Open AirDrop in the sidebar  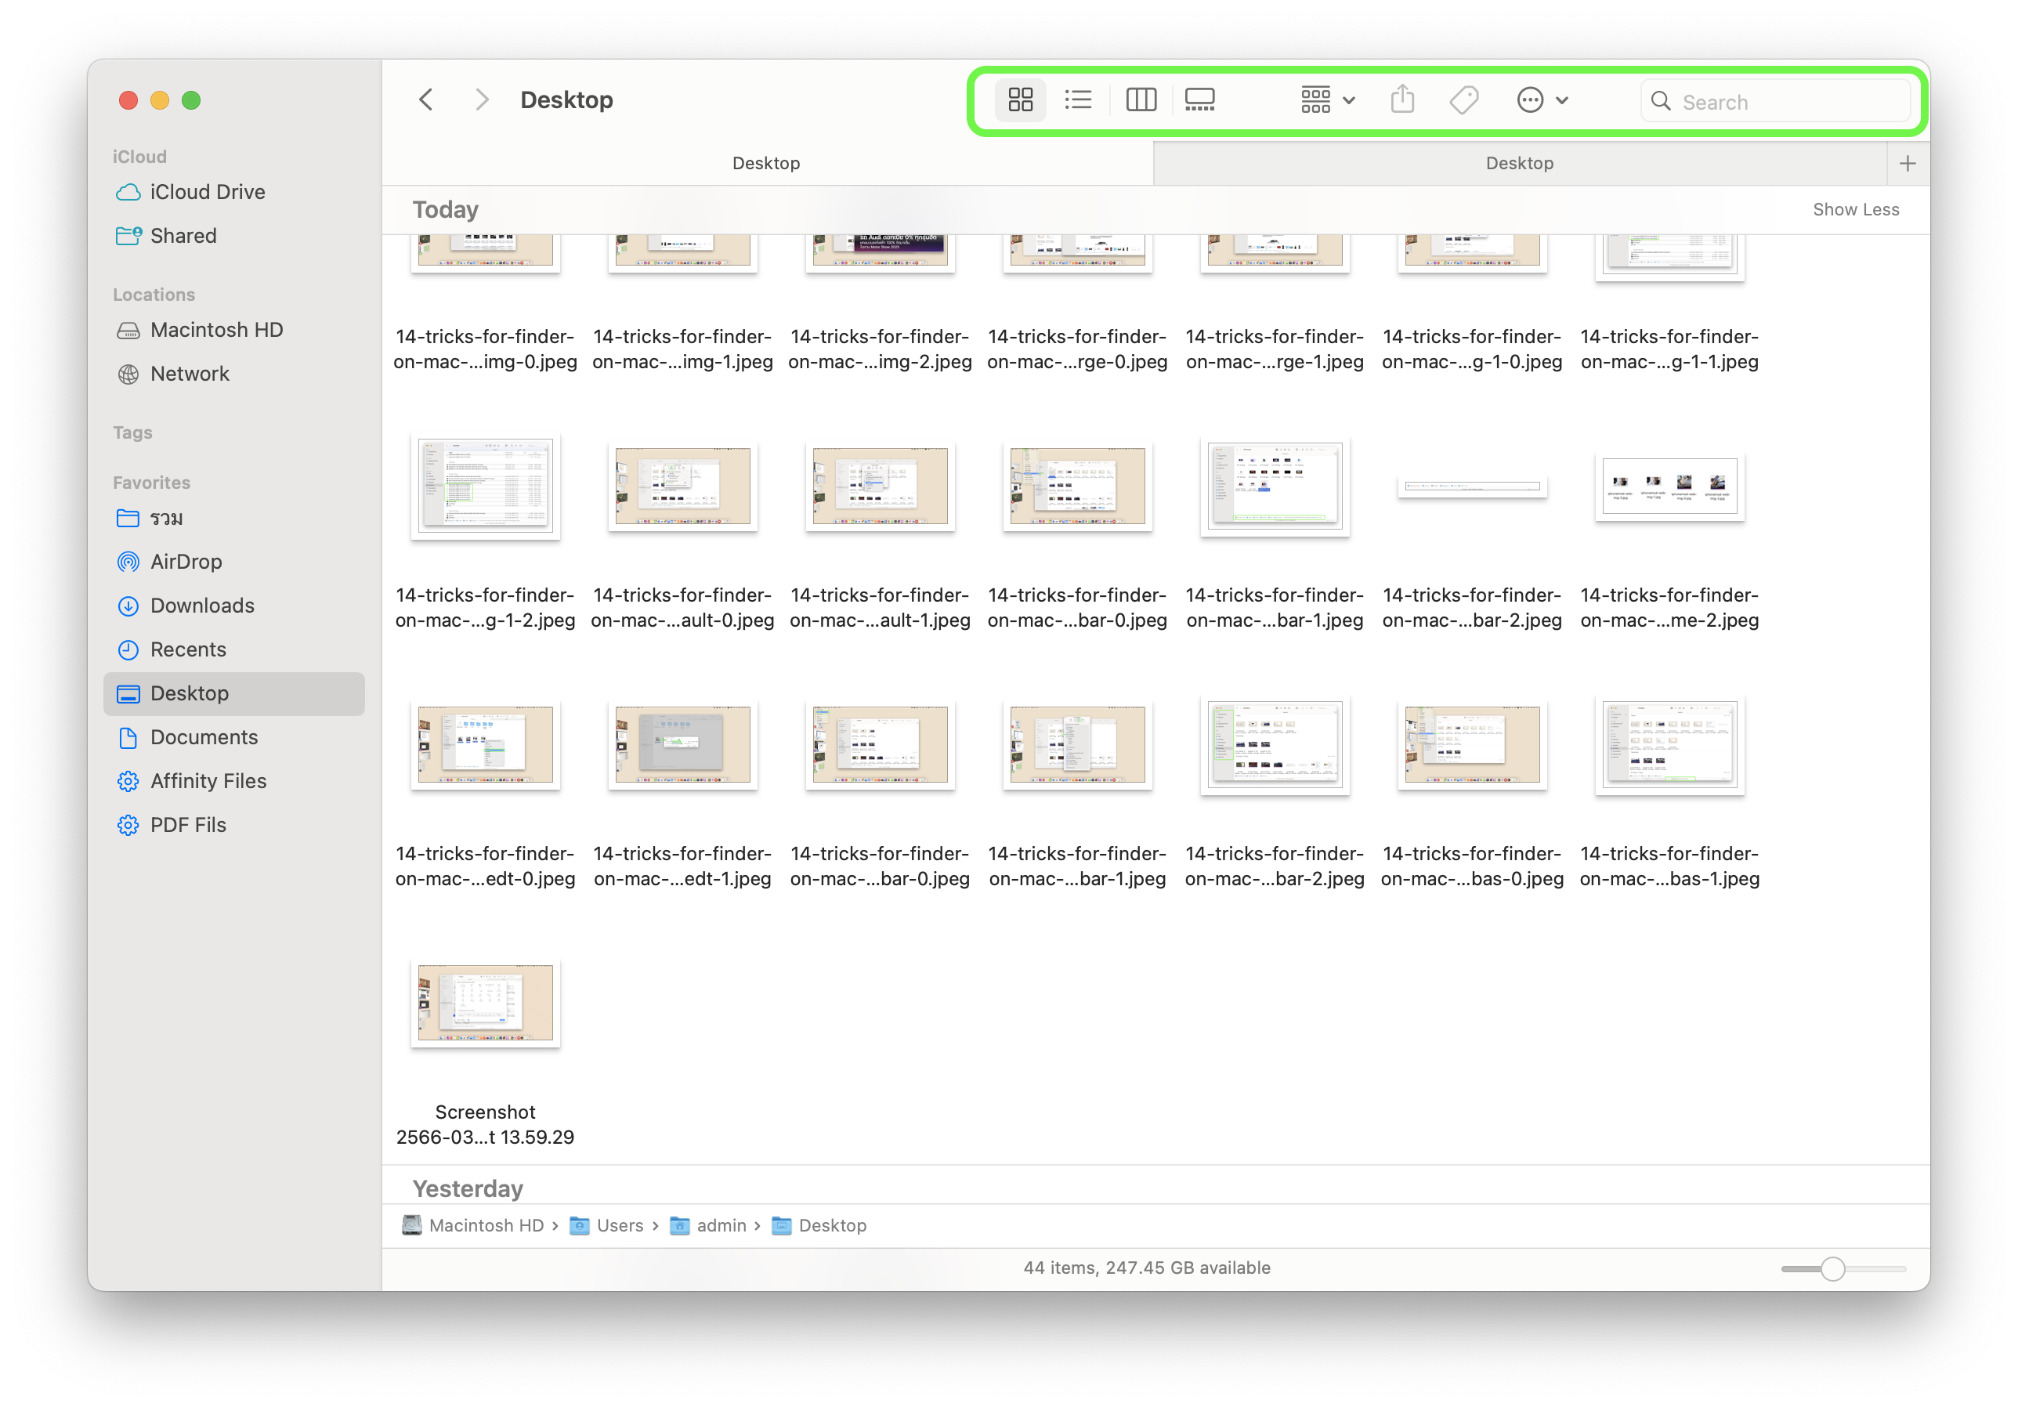click(186, 562)
